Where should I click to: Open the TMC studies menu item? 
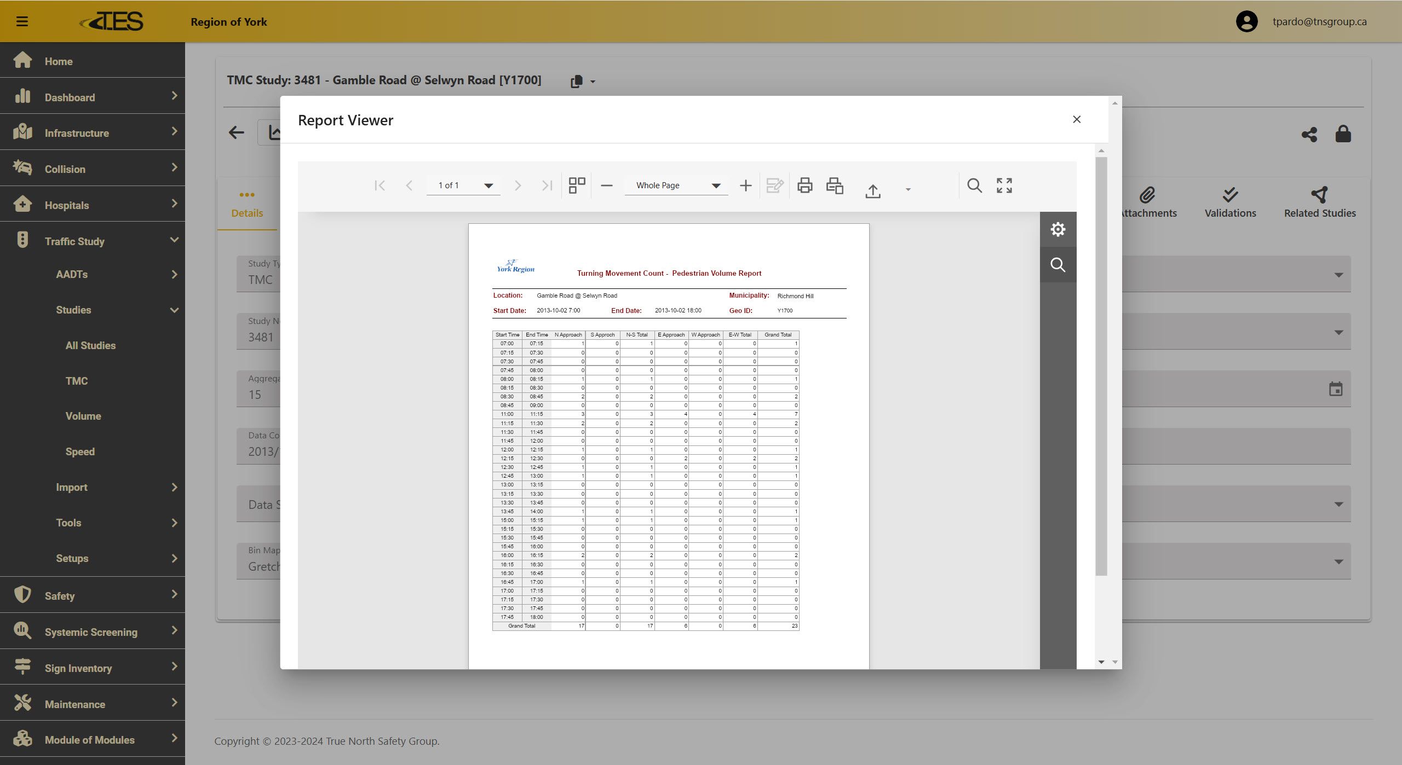click(77, 381)
